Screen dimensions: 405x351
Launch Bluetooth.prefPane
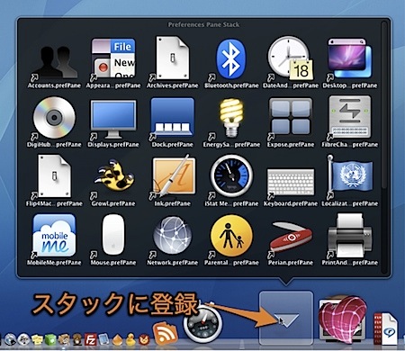click(x=231, y=59)
